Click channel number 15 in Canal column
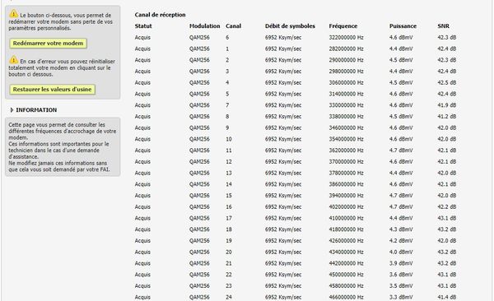The height and width of the screenshot is (301, 494). tap(229, 196)
